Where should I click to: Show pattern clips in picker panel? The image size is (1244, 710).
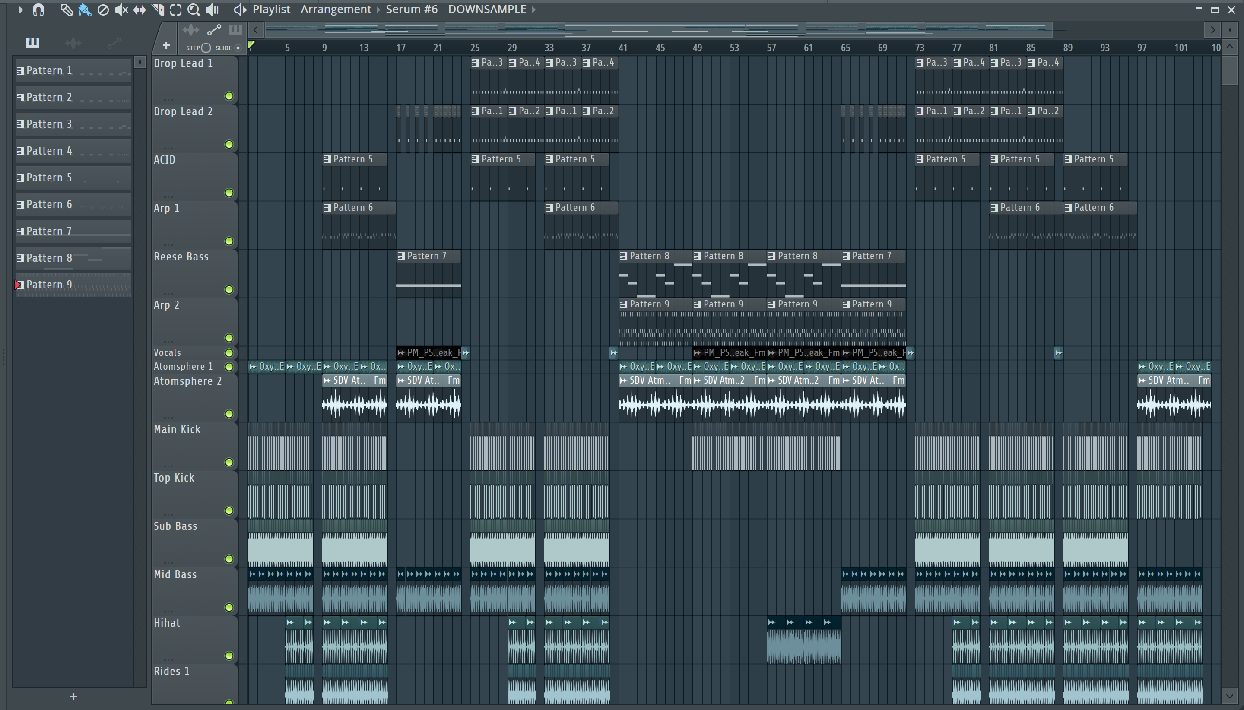click(x=32, y=43)
